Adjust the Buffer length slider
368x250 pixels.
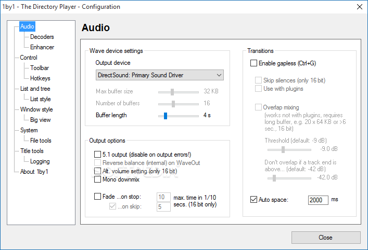tap(179, 116)
